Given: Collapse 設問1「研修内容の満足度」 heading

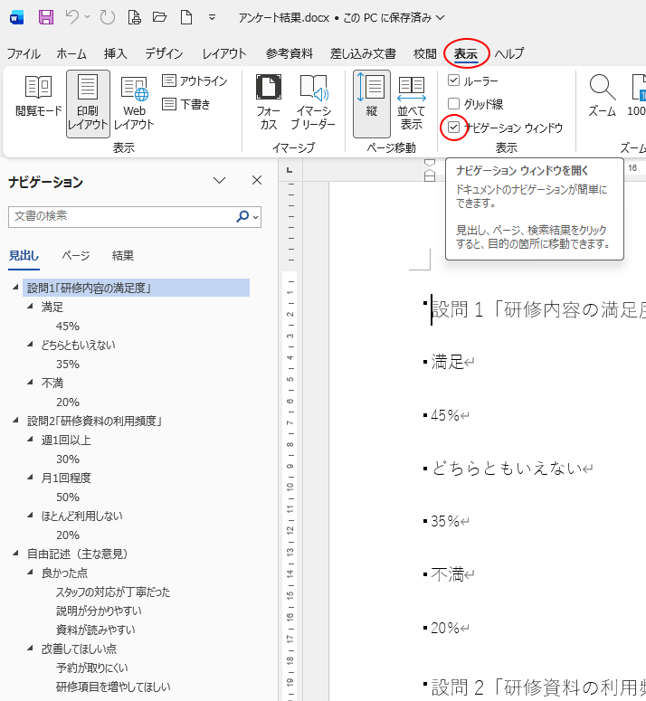Looking at the screenshot, I should [x=15, y=288].
